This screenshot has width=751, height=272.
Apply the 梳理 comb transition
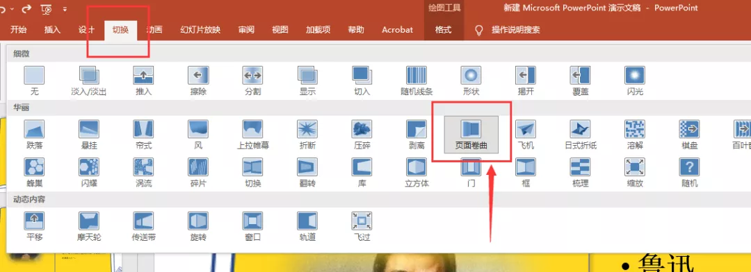[580, 173]
